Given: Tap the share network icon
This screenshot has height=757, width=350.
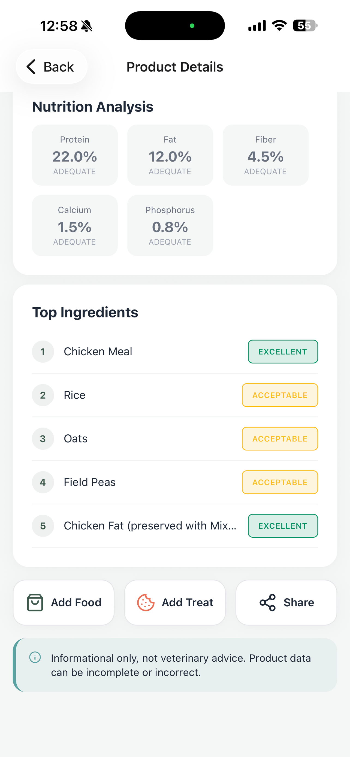Looking at the screenshot, I should coord(267,602).
